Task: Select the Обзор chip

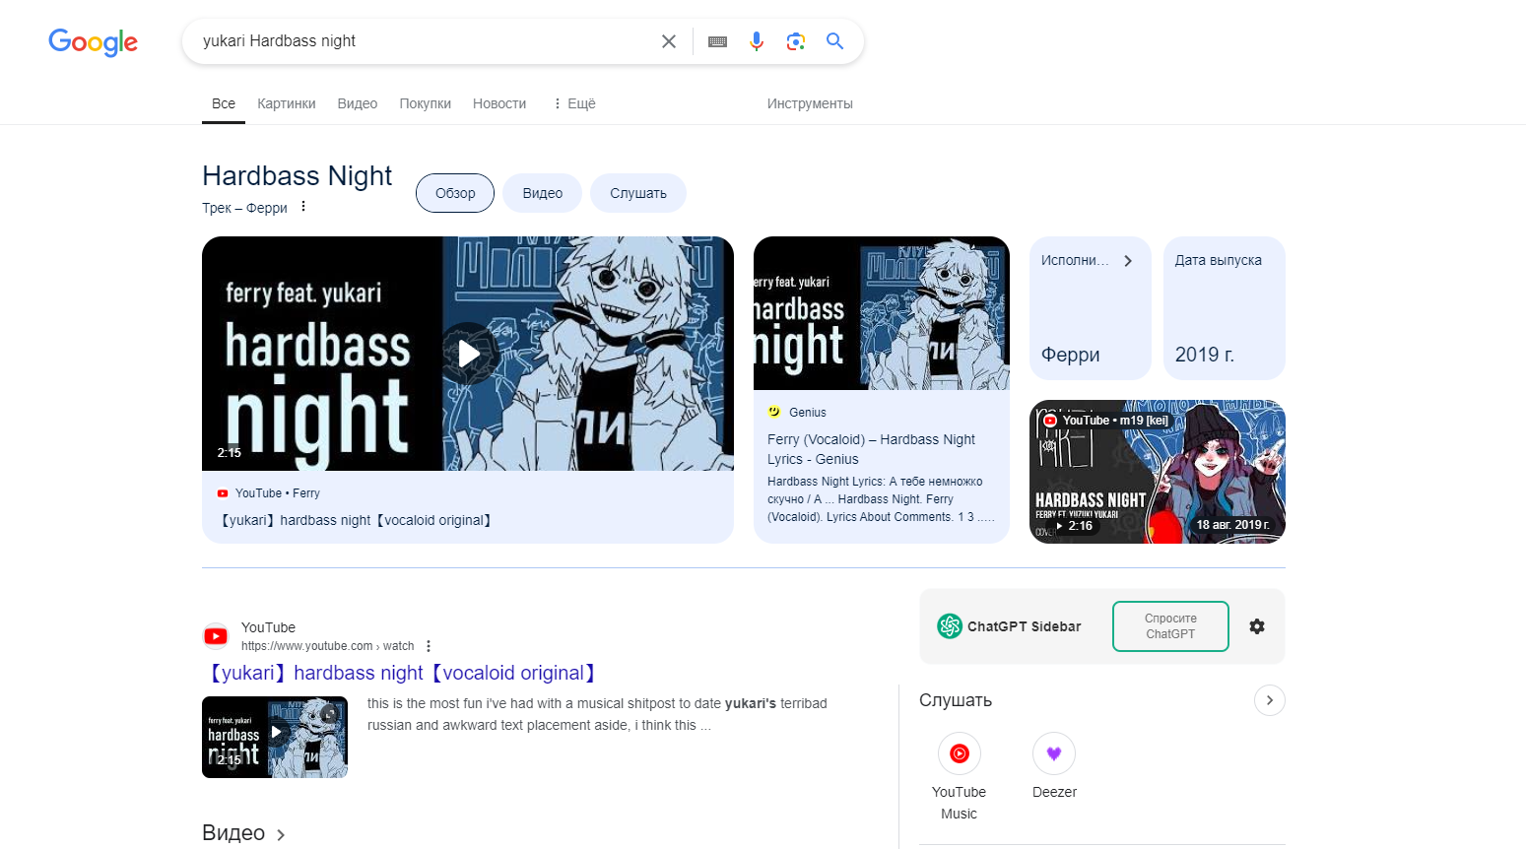Action: pyautogui.click(x=455, y=193)
